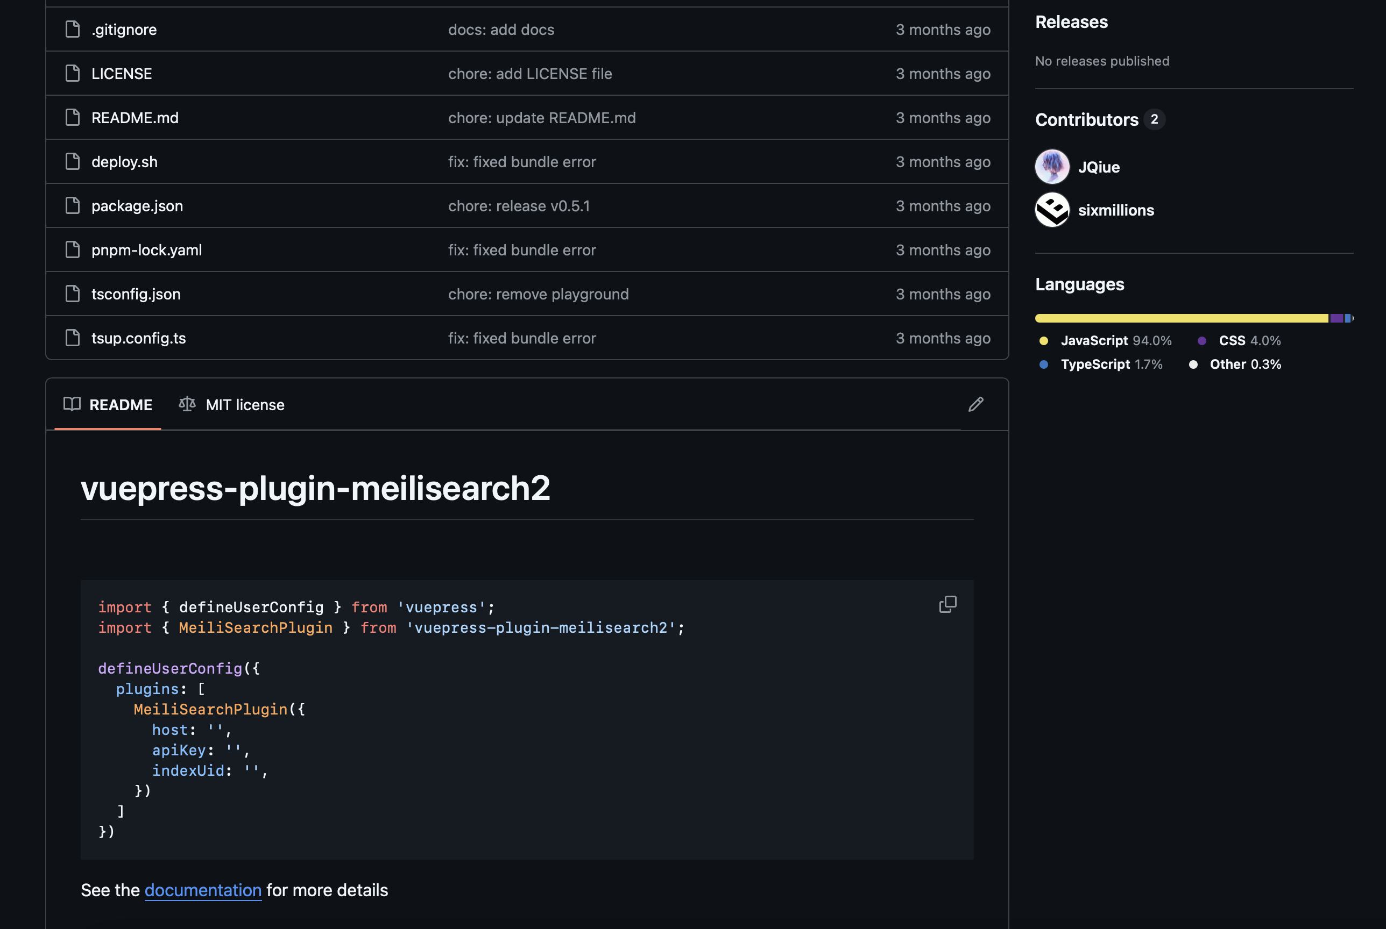Copy code block with copy icon
The image size is (1386, 929).
click(x=947, y=604)
